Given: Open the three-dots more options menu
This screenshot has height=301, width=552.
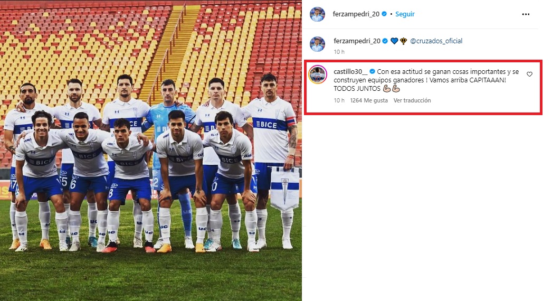Looking at the screenshot, I should pos(526,14).
